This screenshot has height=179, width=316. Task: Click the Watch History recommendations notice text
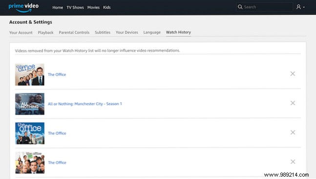(x=97, y=50)
